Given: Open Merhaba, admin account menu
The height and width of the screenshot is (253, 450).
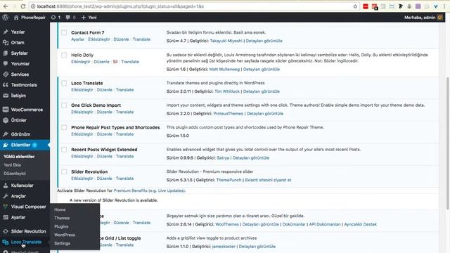Looking at the screenshot, I should pos(423,18).
